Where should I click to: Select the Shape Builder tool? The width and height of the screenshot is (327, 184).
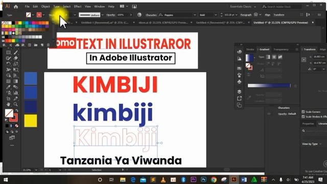[x=8, y=75]
